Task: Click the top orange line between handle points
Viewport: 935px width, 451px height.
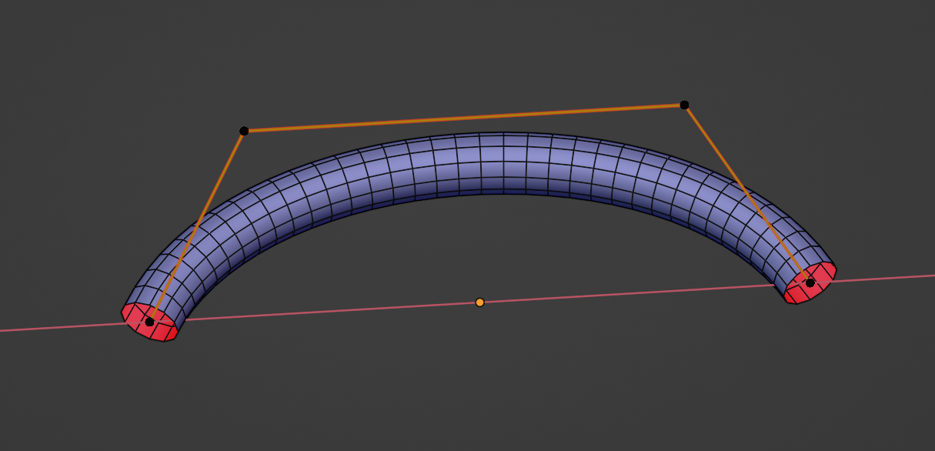Action: pos(462,117)
